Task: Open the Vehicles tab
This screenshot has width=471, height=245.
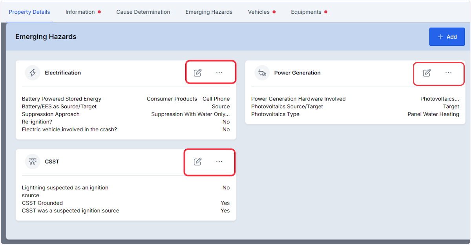Action: pos(259,12)
